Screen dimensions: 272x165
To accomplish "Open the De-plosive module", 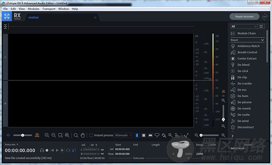I will 241,102.
